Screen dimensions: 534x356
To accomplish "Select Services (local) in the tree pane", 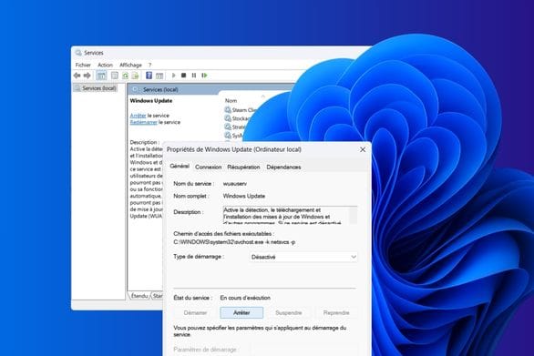I will point(96,88).
